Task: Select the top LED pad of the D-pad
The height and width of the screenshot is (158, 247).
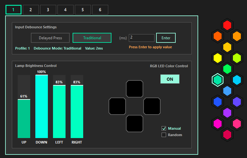Action: 135,89
